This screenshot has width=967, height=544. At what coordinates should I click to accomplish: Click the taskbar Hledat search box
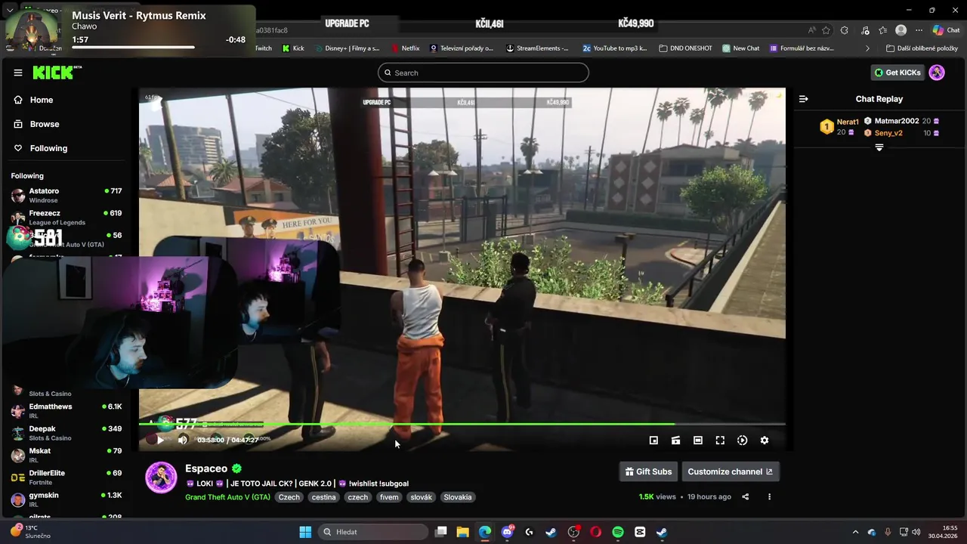coord(373,532)
